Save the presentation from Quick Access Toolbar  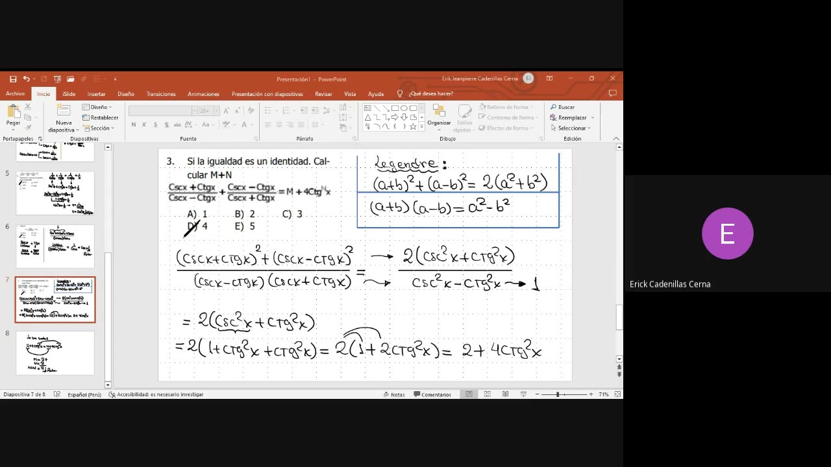click(13, 78)
